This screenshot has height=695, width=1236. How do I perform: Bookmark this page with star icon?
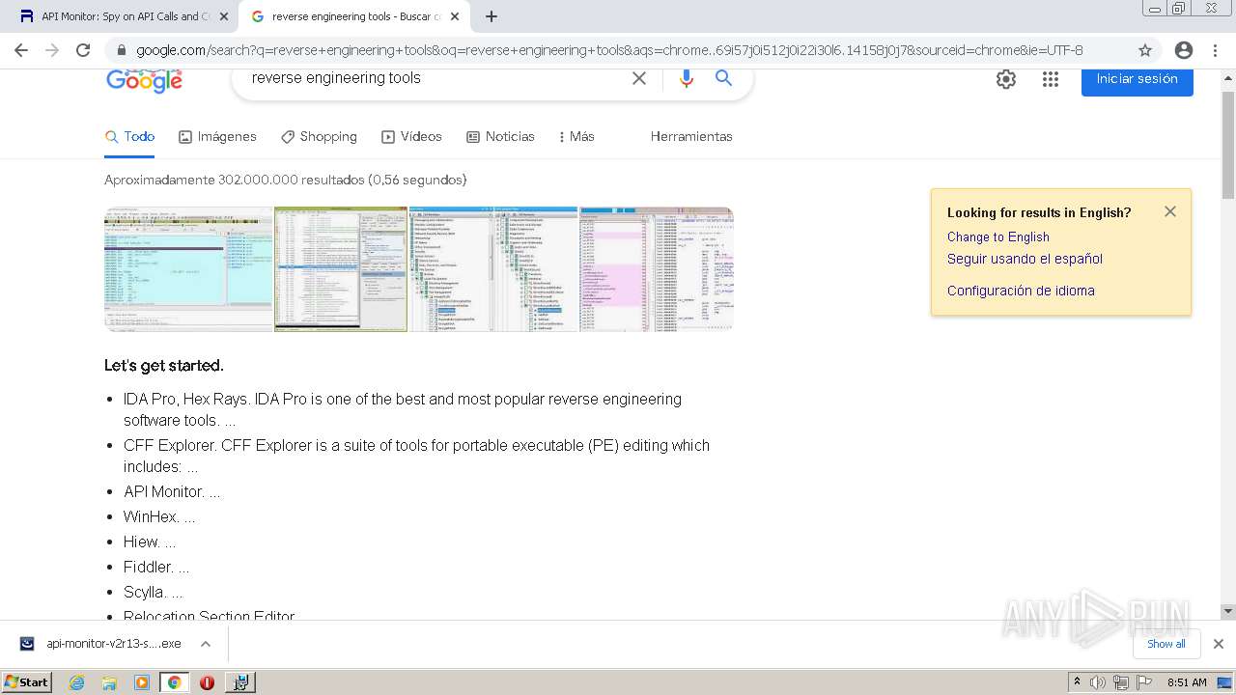(1145, 50)
